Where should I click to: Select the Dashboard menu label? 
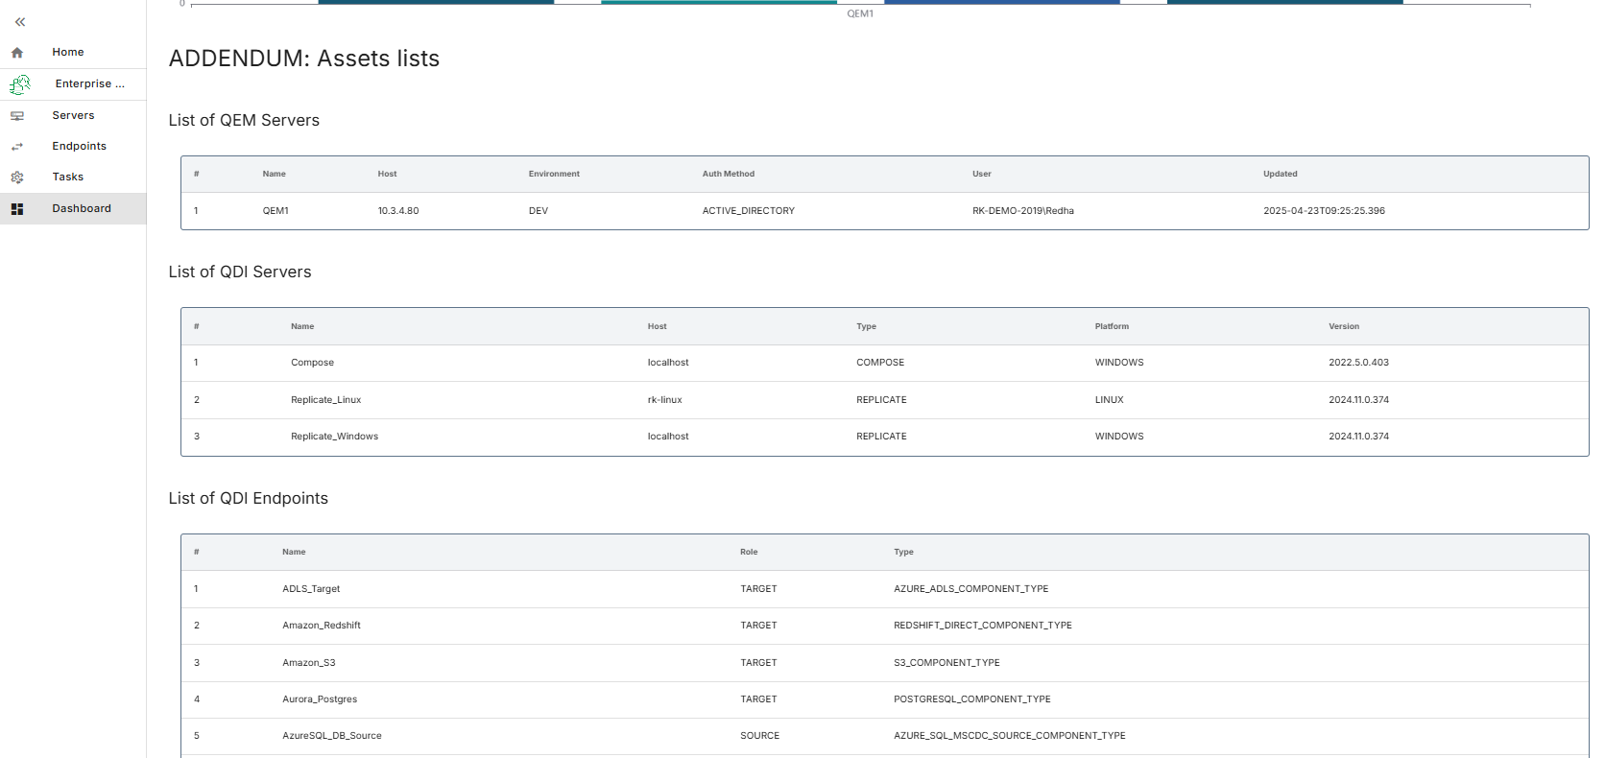tap(82, 209)
